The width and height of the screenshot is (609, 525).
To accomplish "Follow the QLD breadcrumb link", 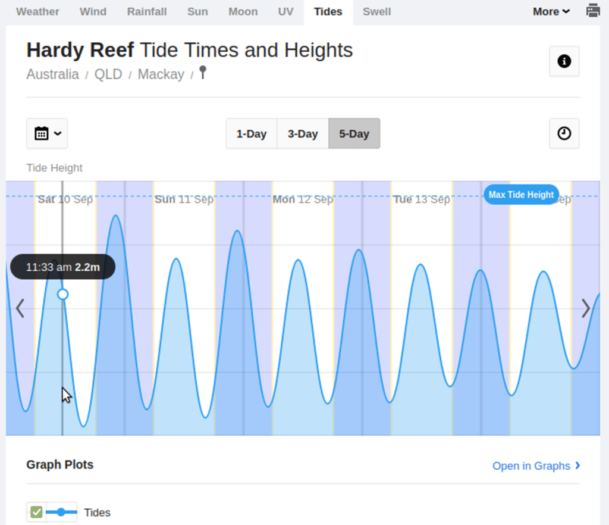I will [x=108, y=74].
